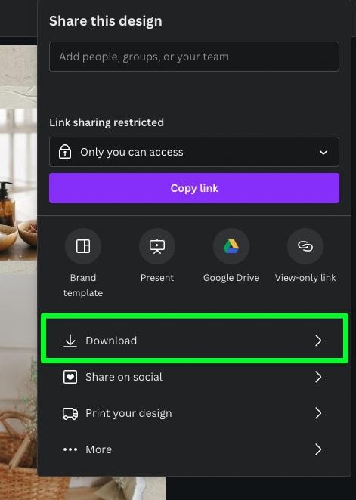Expand the More options chevron
The height and width of the screenshot is (500, 356).
pos(318,449)
